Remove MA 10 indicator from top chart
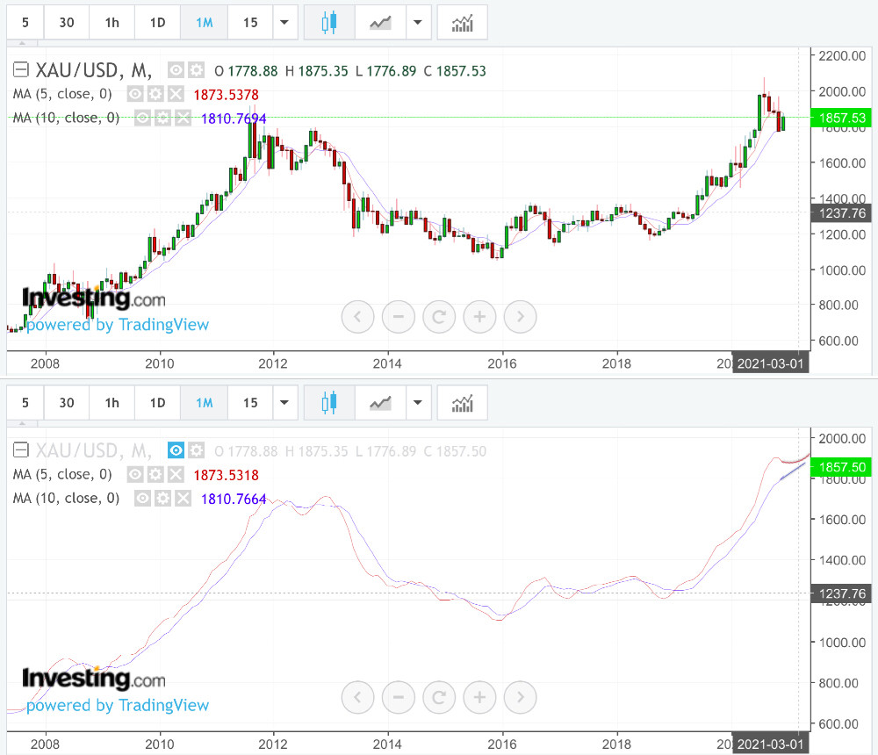878x755 pixels. click(183, 118)
